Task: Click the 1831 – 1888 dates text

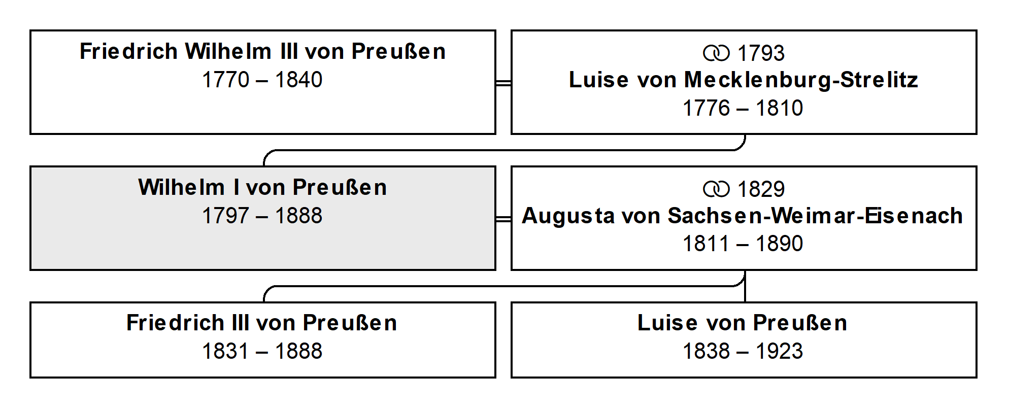Action: 262,351
